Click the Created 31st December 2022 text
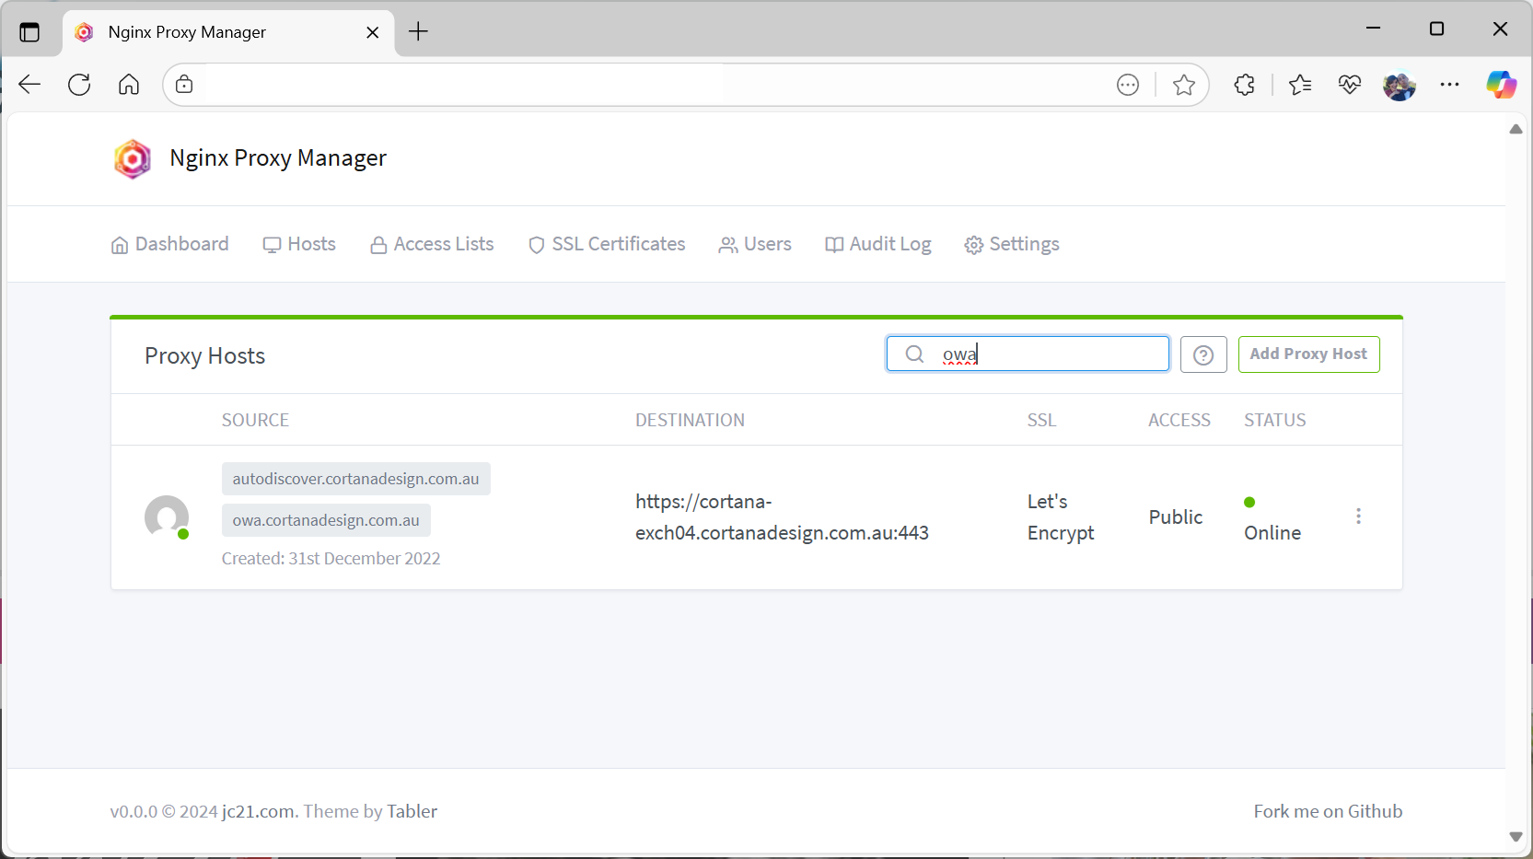 (x=331, y=559)
